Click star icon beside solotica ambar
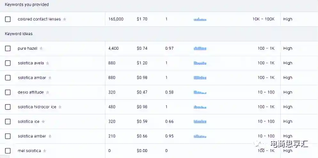This screenshot has height=158, width=318. coord(50,78)
